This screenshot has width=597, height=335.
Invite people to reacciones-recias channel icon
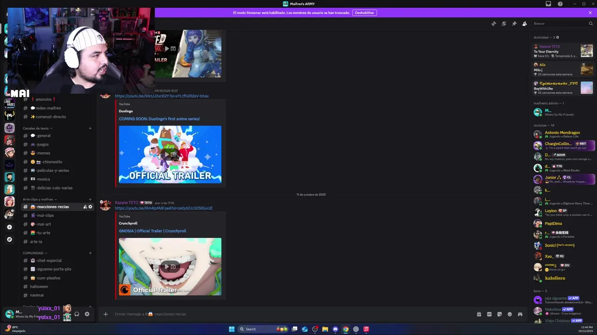pos(85,207)
